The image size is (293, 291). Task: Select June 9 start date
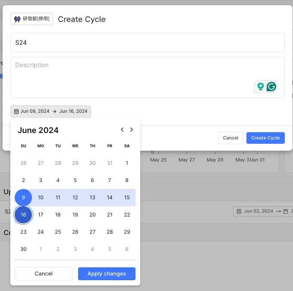pos(23,198)
